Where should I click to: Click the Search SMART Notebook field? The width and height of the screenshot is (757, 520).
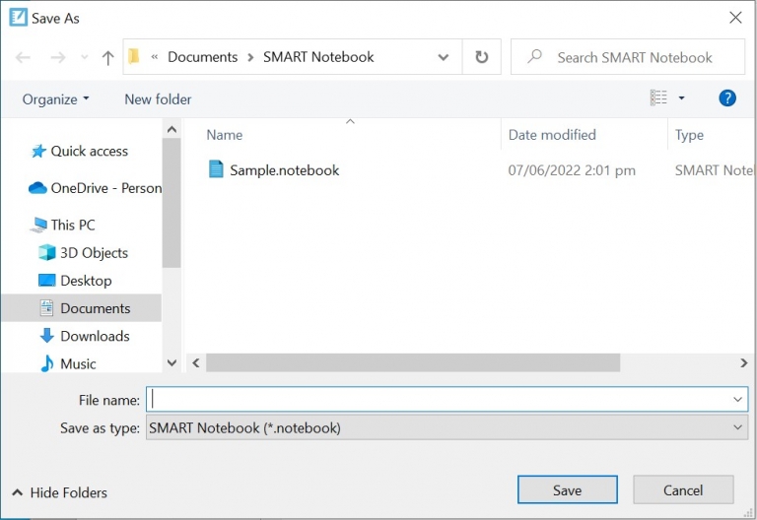[x=628, y=57]
